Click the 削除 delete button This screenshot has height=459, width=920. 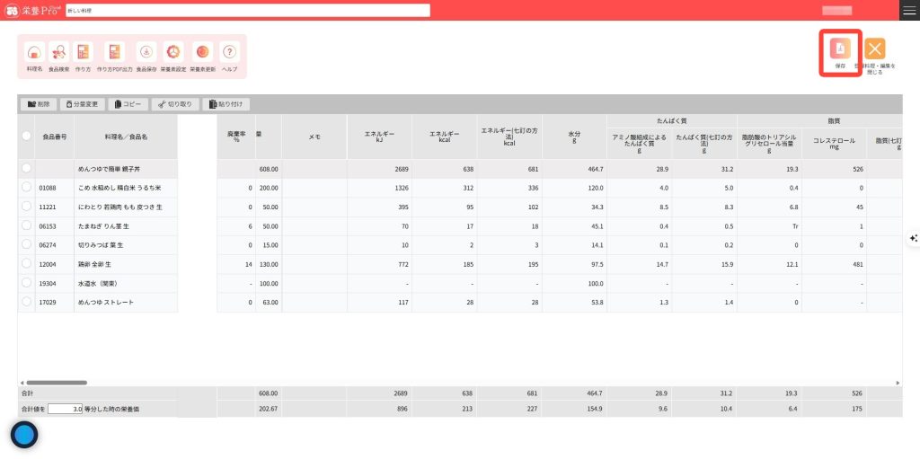tap(39, 104)
